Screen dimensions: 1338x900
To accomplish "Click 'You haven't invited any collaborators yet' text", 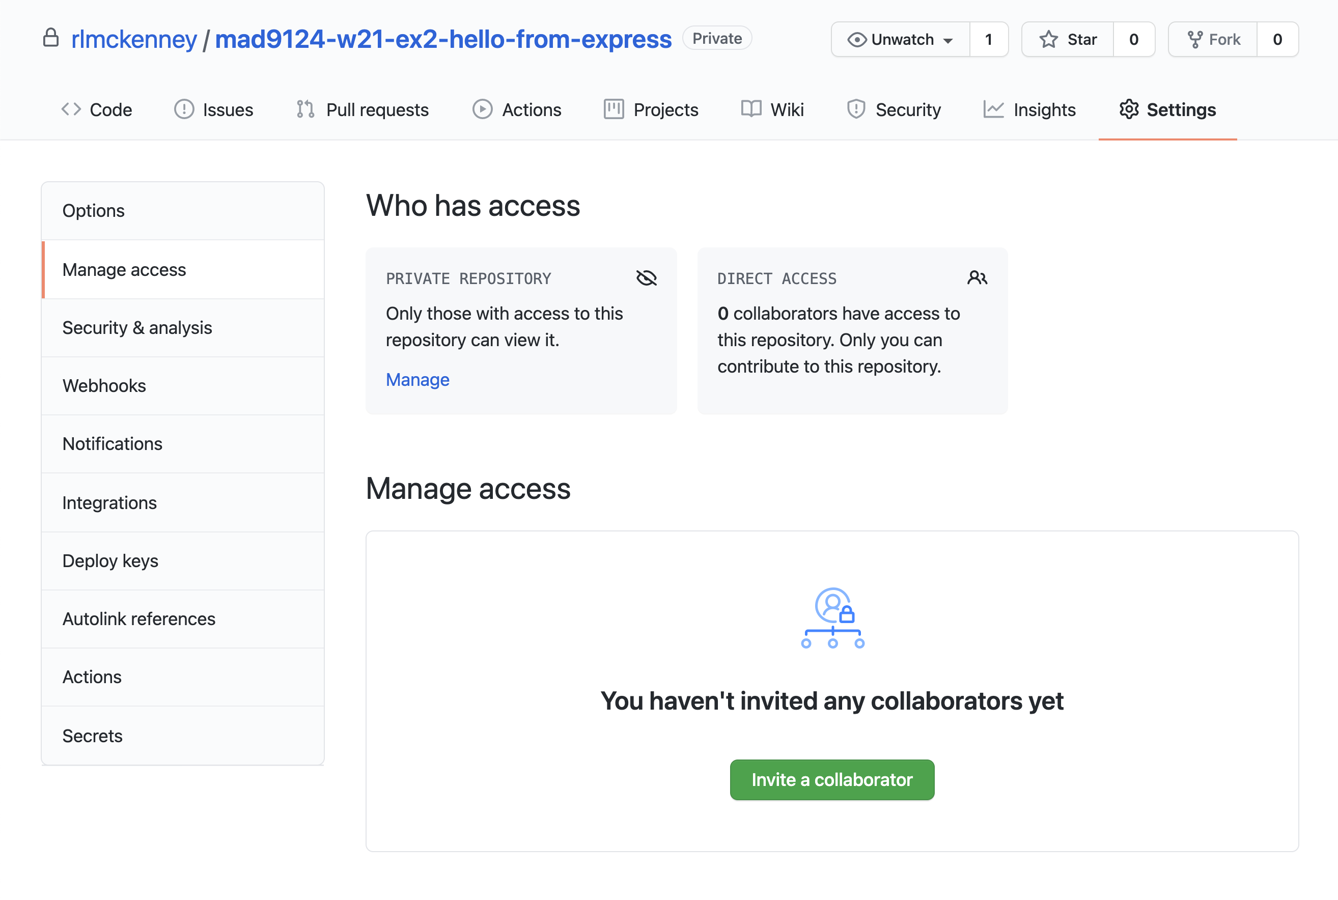I will (832, 701).
